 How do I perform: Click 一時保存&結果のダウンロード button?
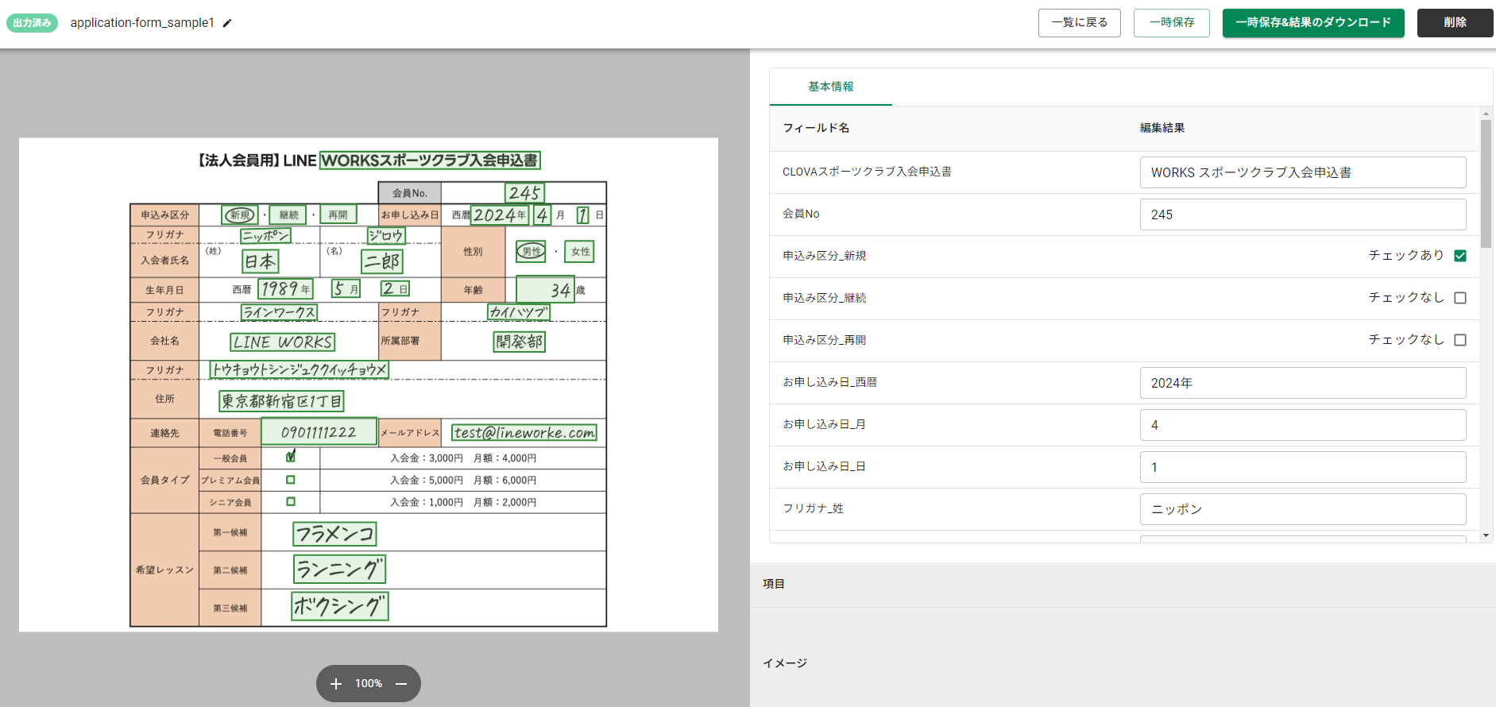coord(1313,23)
